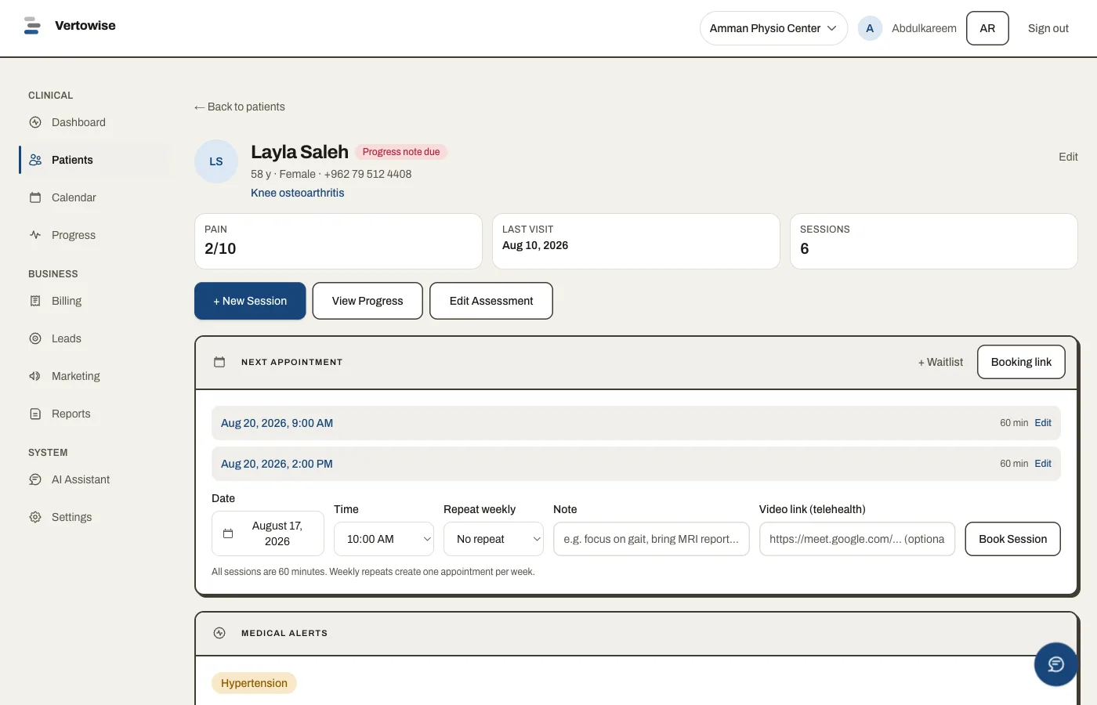Click the Aug 20, 2026, 2:00 PM appointment text

pos(277,464)
